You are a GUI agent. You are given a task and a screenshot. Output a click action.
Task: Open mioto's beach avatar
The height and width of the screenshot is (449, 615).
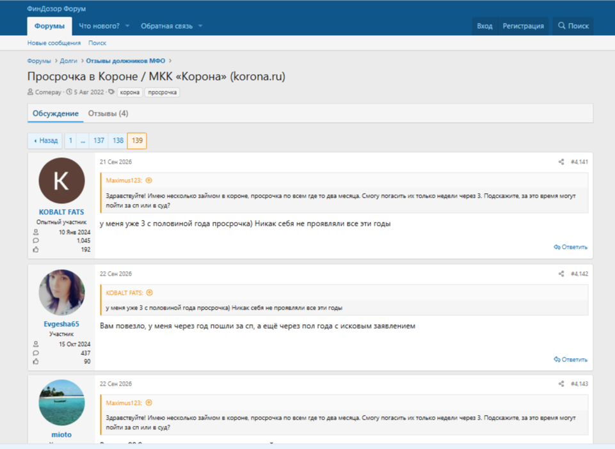[x=61, y=402]
